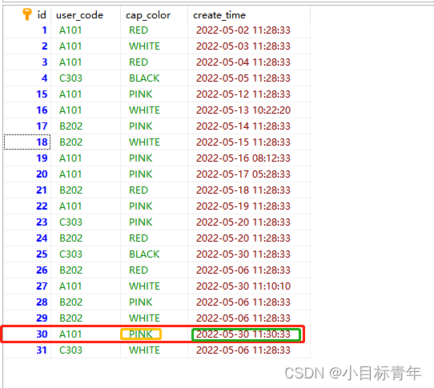Click create_time 2022-05-15 11:28:33

(243, 142)
